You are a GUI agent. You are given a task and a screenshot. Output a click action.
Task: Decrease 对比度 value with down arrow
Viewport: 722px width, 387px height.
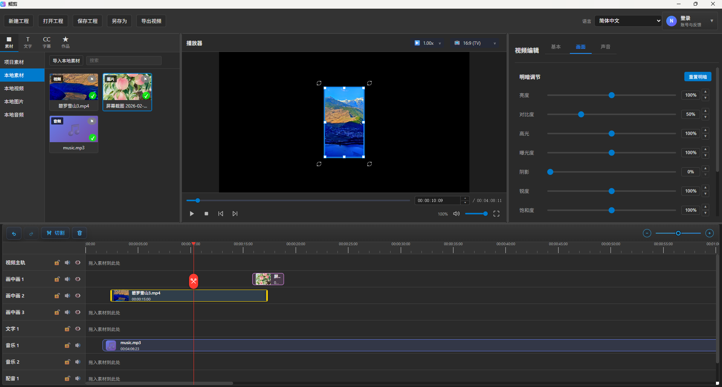705,117
